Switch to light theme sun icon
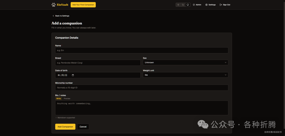The width and height of the screenshot is (285, 136). point(178,5)
